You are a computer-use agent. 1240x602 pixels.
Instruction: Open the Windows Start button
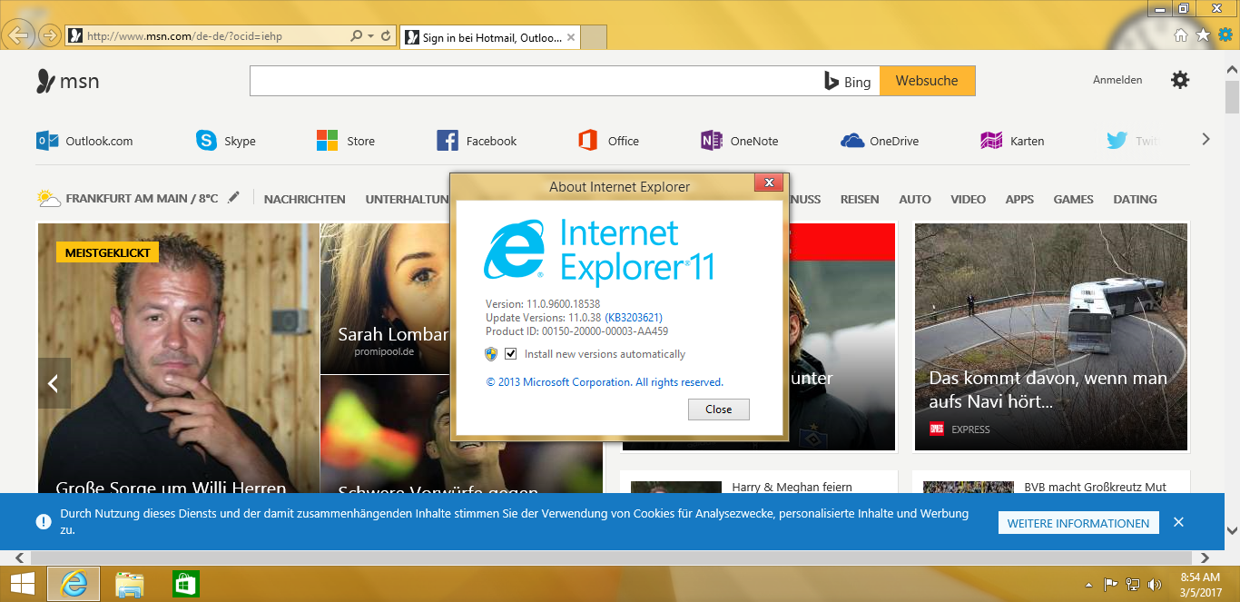[x=22, y=584]
